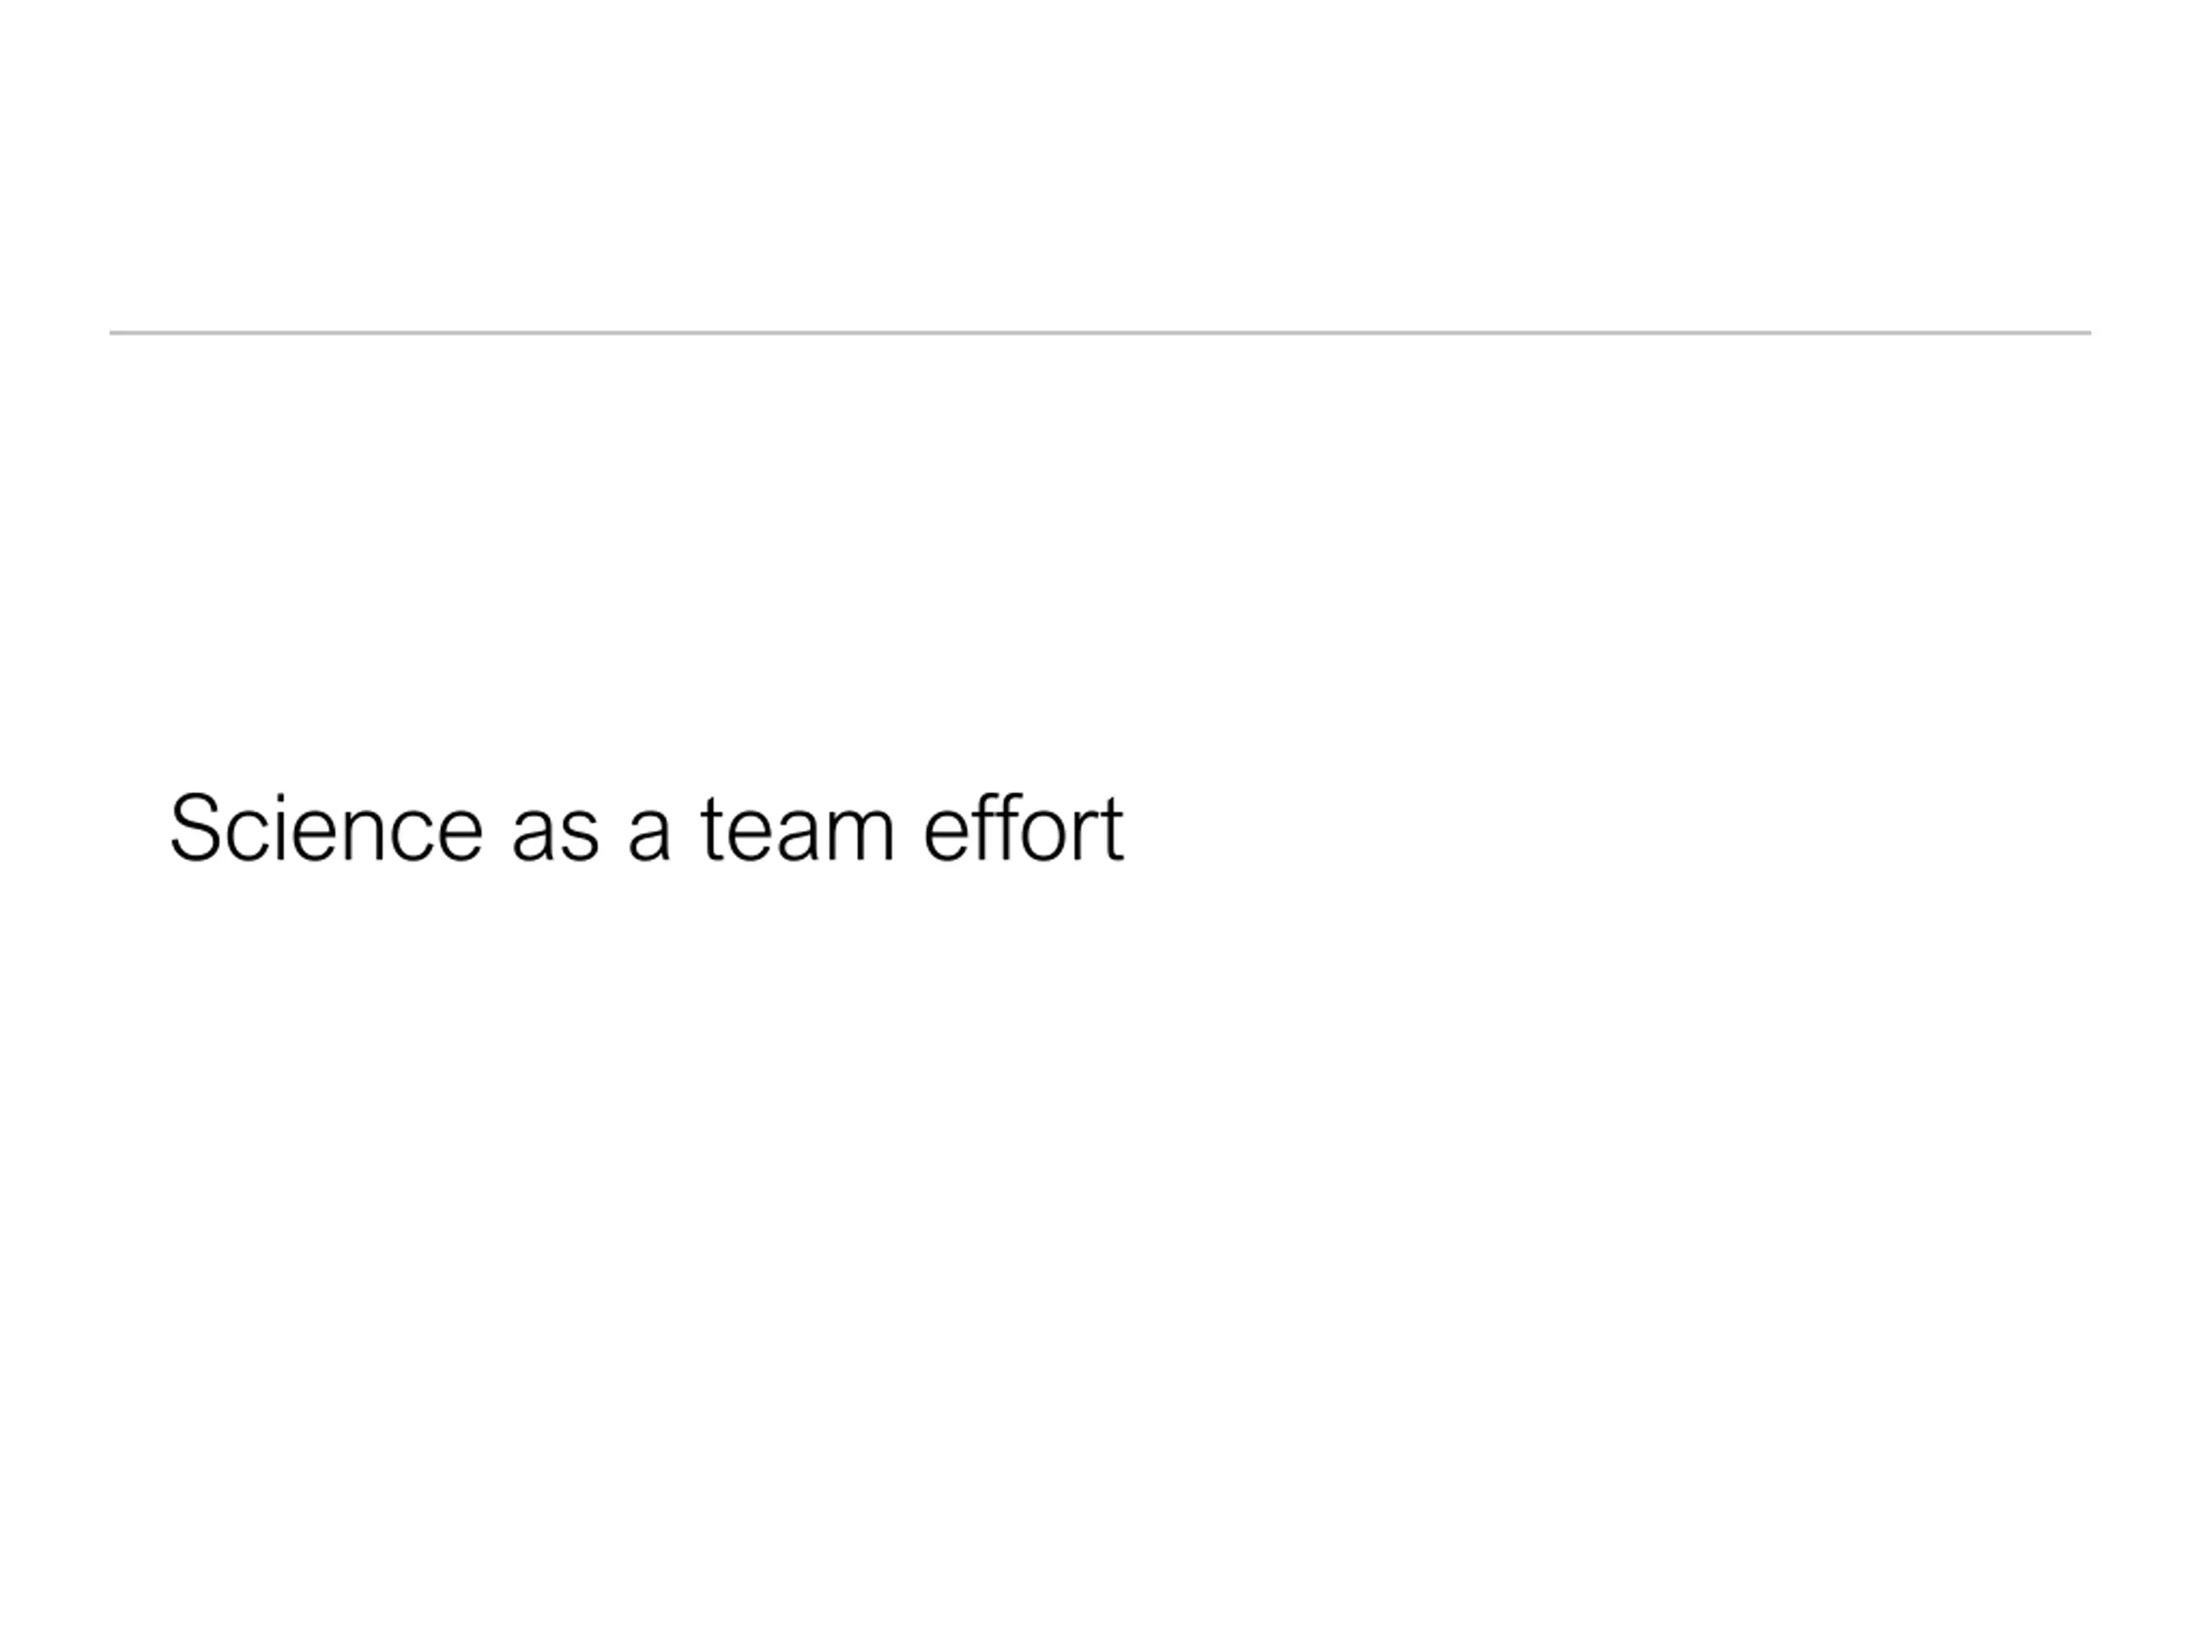This screenshot has width=2201, height=1650.
Task: Click the blank area above the gray line
Action: tap(1100, 159)
